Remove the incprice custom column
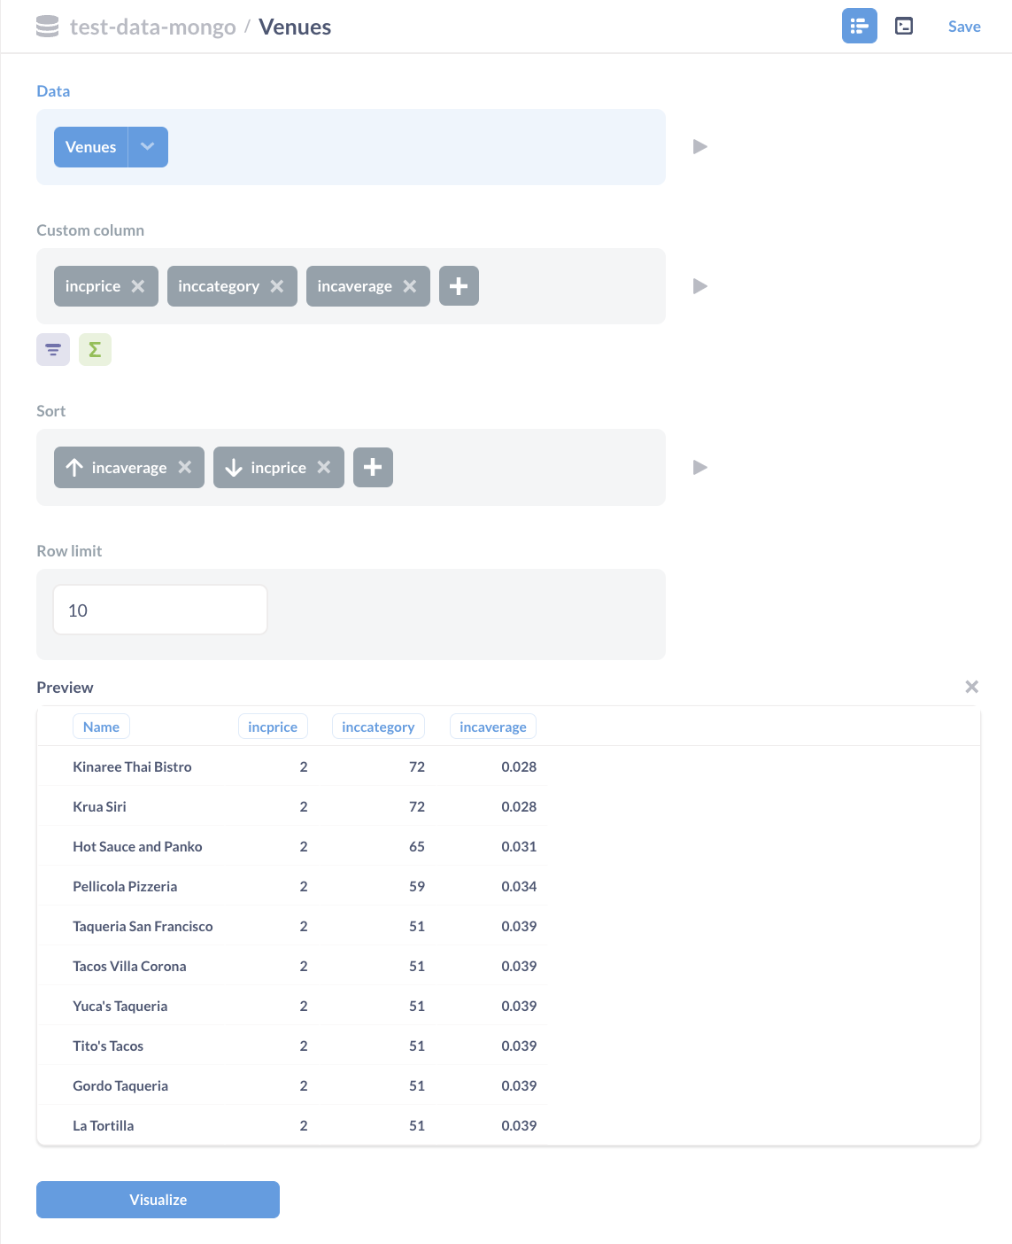The image size is (1012, 1244). pyautogui.click(x=138, y=286)
